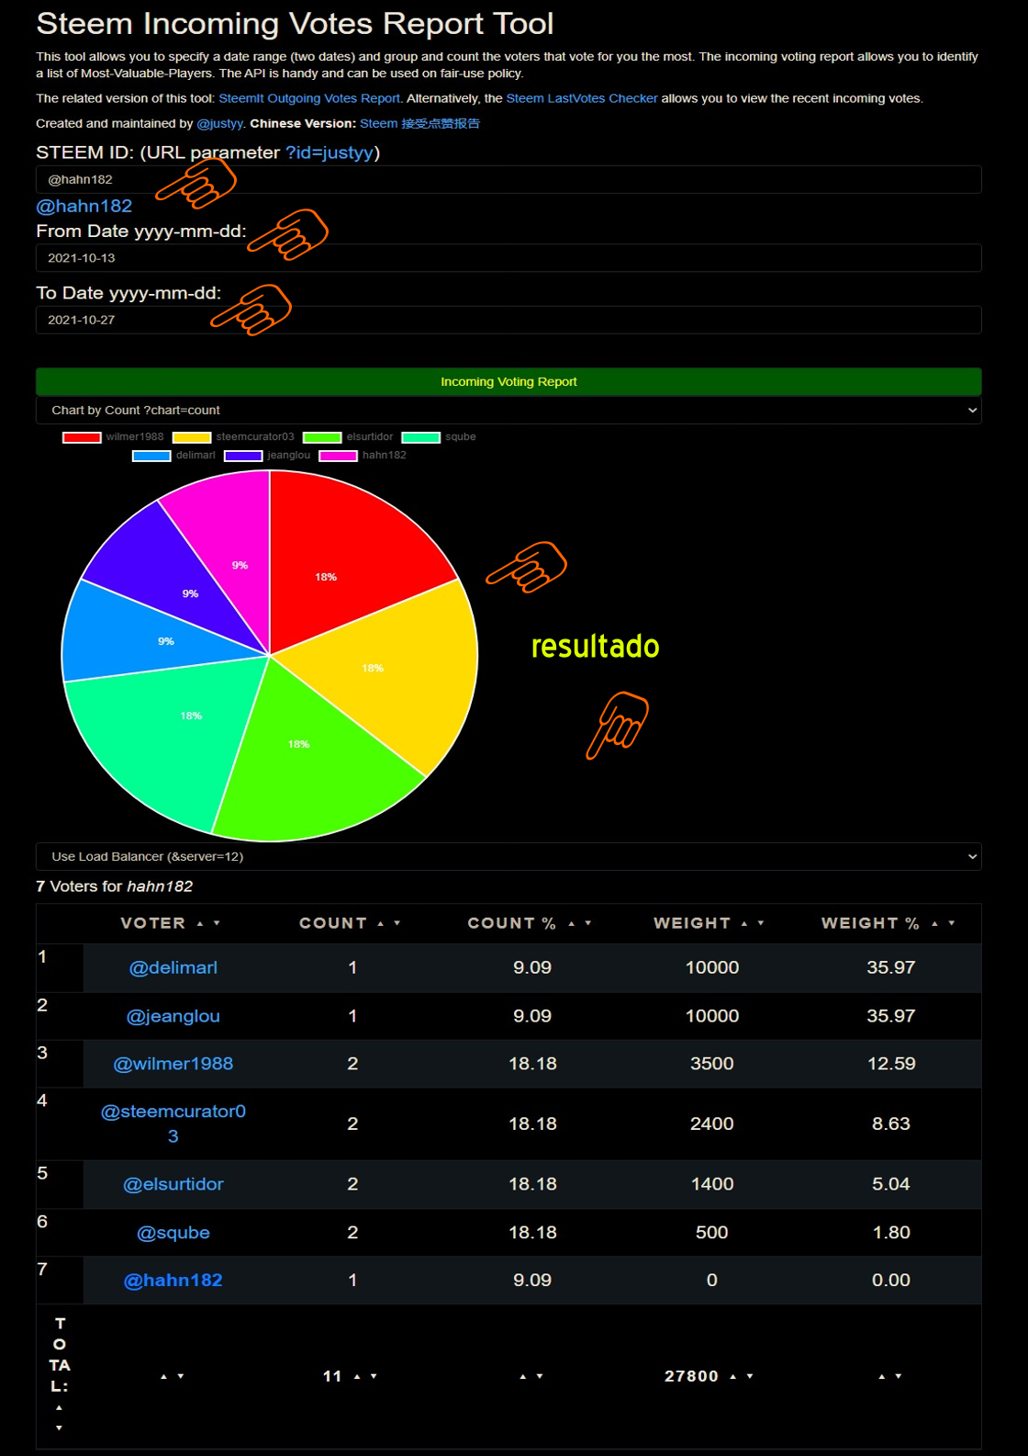Click Incoming Voting Report button
This screenshot has width=1028, height=1456.
tap(508, 381)
